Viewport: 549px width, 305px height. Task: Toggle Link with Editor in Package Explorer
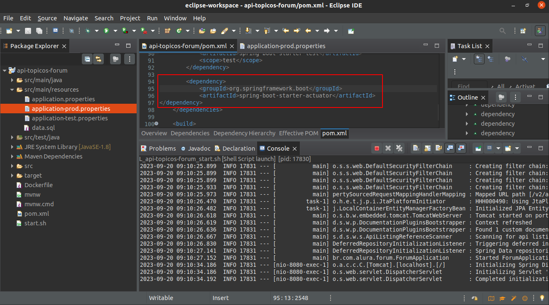click(98, 59)
